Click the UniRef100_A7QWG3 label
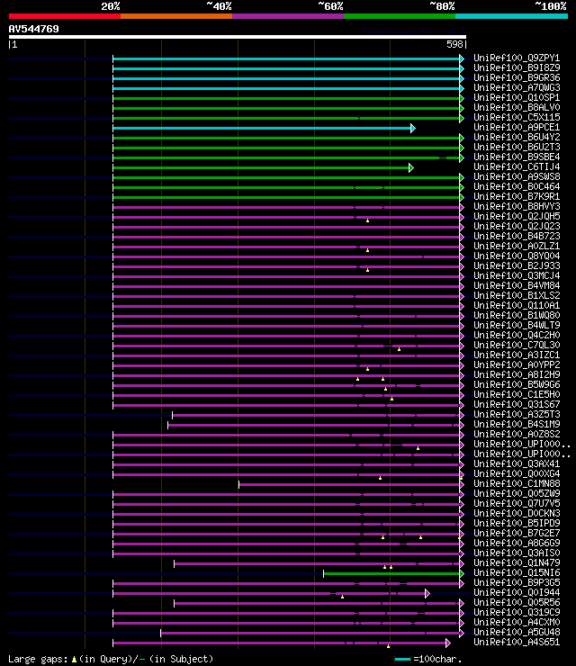This screenshot has width=576, height=666. (517, 88)
